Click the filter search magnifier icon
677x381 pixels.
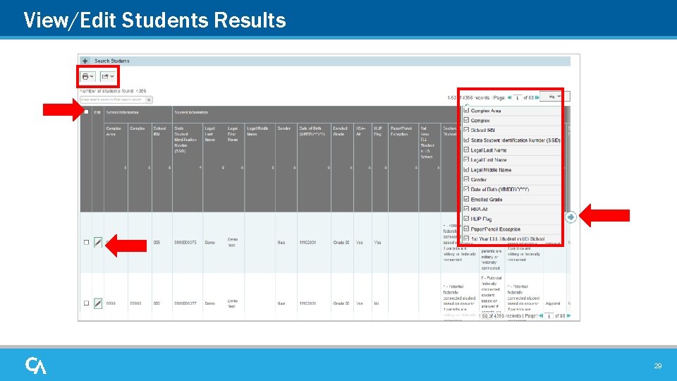[149, 99]
